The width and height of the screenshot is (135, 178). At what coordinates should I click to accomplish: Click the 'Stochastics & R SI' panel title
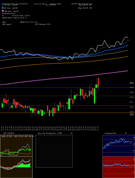coord(116,133)
